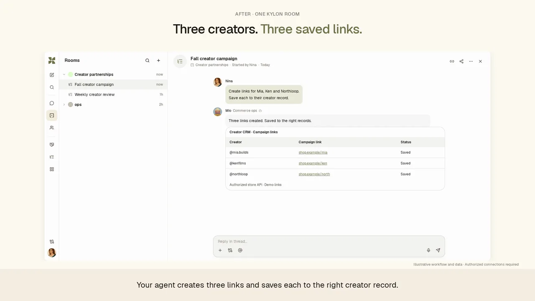535x301 pixels.
Task: Open the task list icon in sidebar
Action: 52,157
